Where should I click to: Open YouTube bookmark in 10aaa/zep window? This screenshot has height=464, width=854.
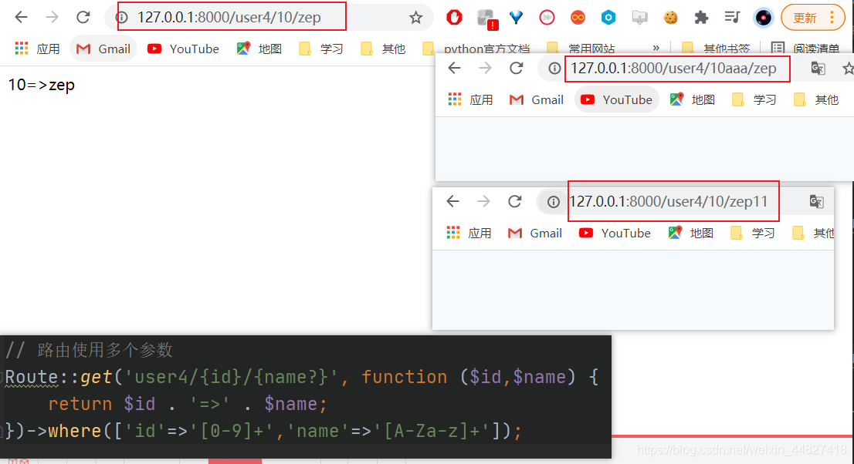[x=616, y=99]
